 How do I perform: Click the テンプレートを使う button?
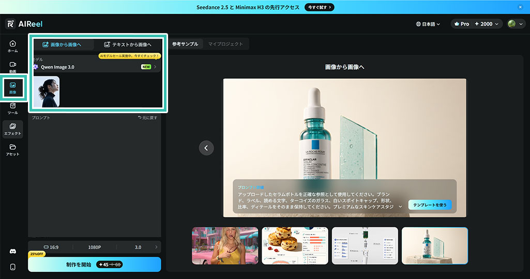tap(430, 205)
